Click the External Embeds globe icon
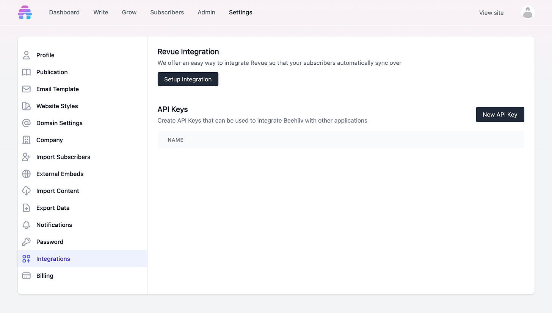The height and width of the screenshot is (313, 552). point(26,174)
